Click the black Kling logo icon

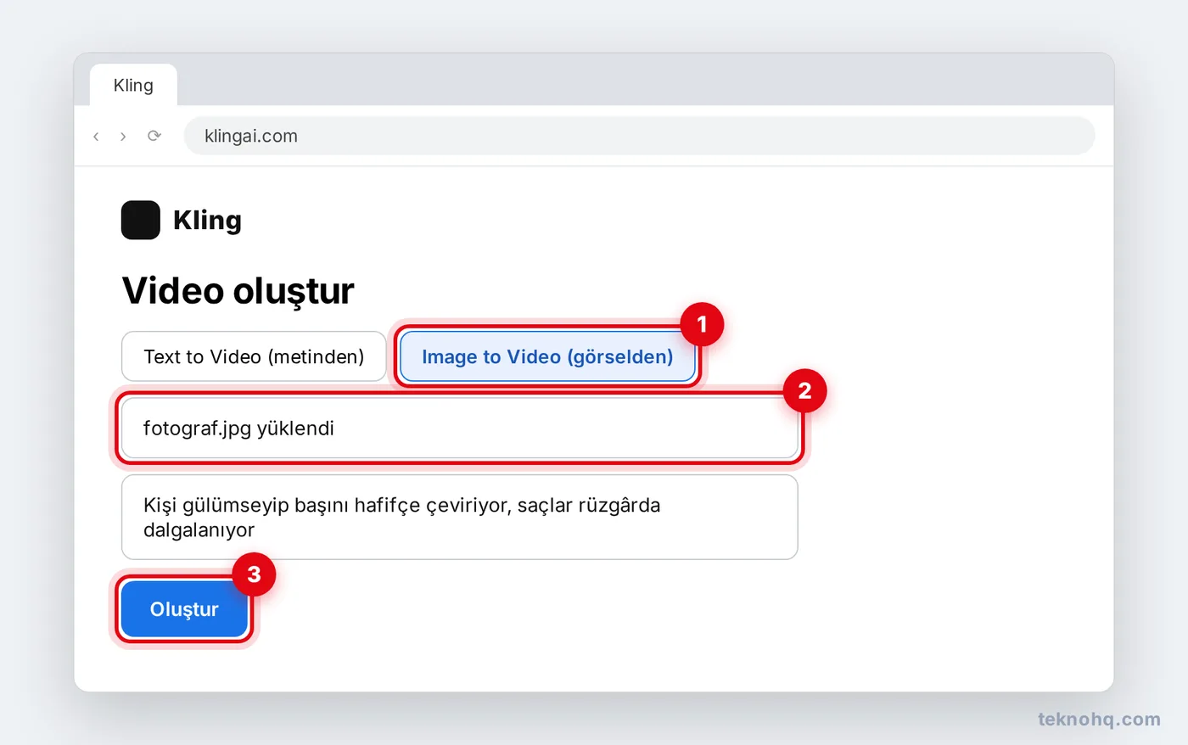(x=141, y=220)
